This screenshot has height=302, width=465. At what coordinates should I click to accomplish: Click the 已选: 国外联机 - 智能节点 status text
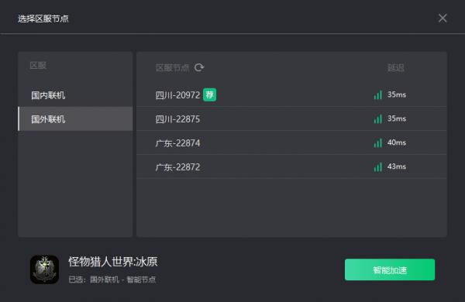(x=112, y=280)
